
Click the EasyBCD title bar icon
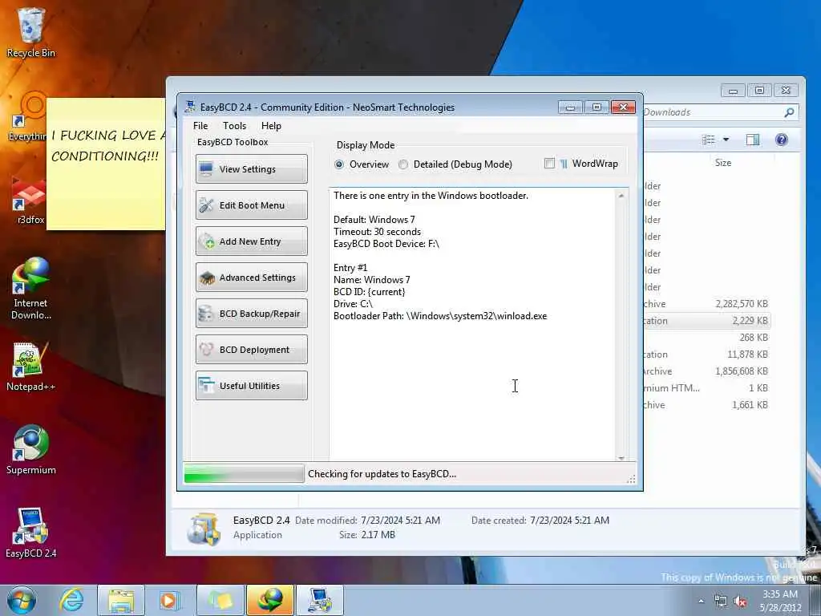pos(190,107)
